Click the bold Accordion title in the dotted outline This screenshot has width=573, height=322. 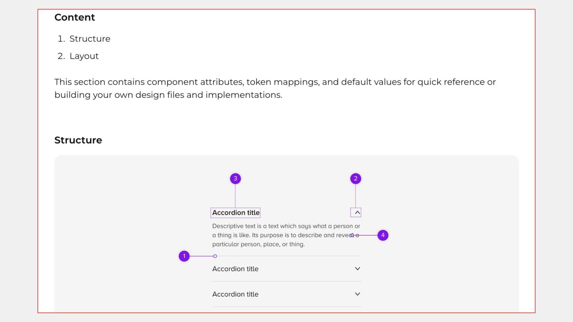(236, 213)
